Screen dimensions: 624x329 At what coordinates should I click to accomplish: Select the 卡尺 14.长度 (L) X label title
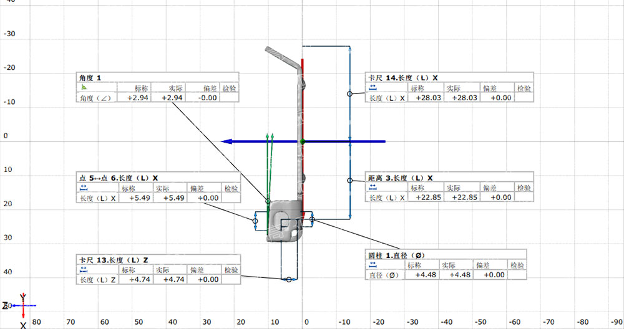403,78
